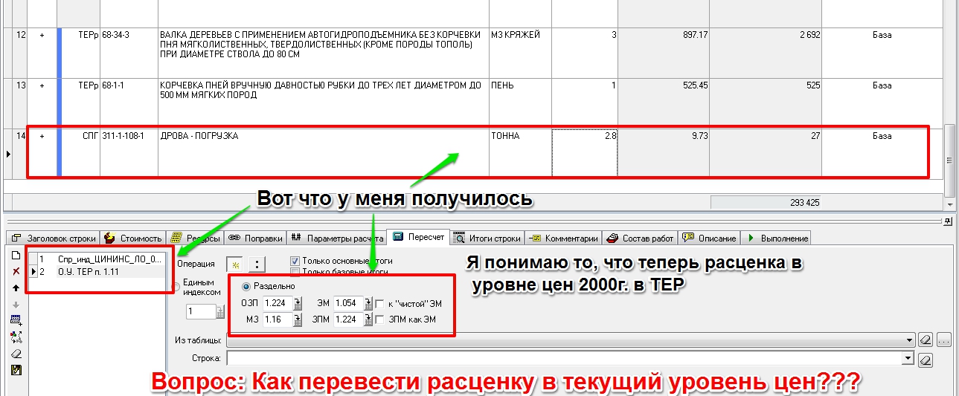The width and height of the screenshot is (959, 396).
Task: Enable к "чистой" ЭМ checkbox
Action: click(x=380, y=303)
